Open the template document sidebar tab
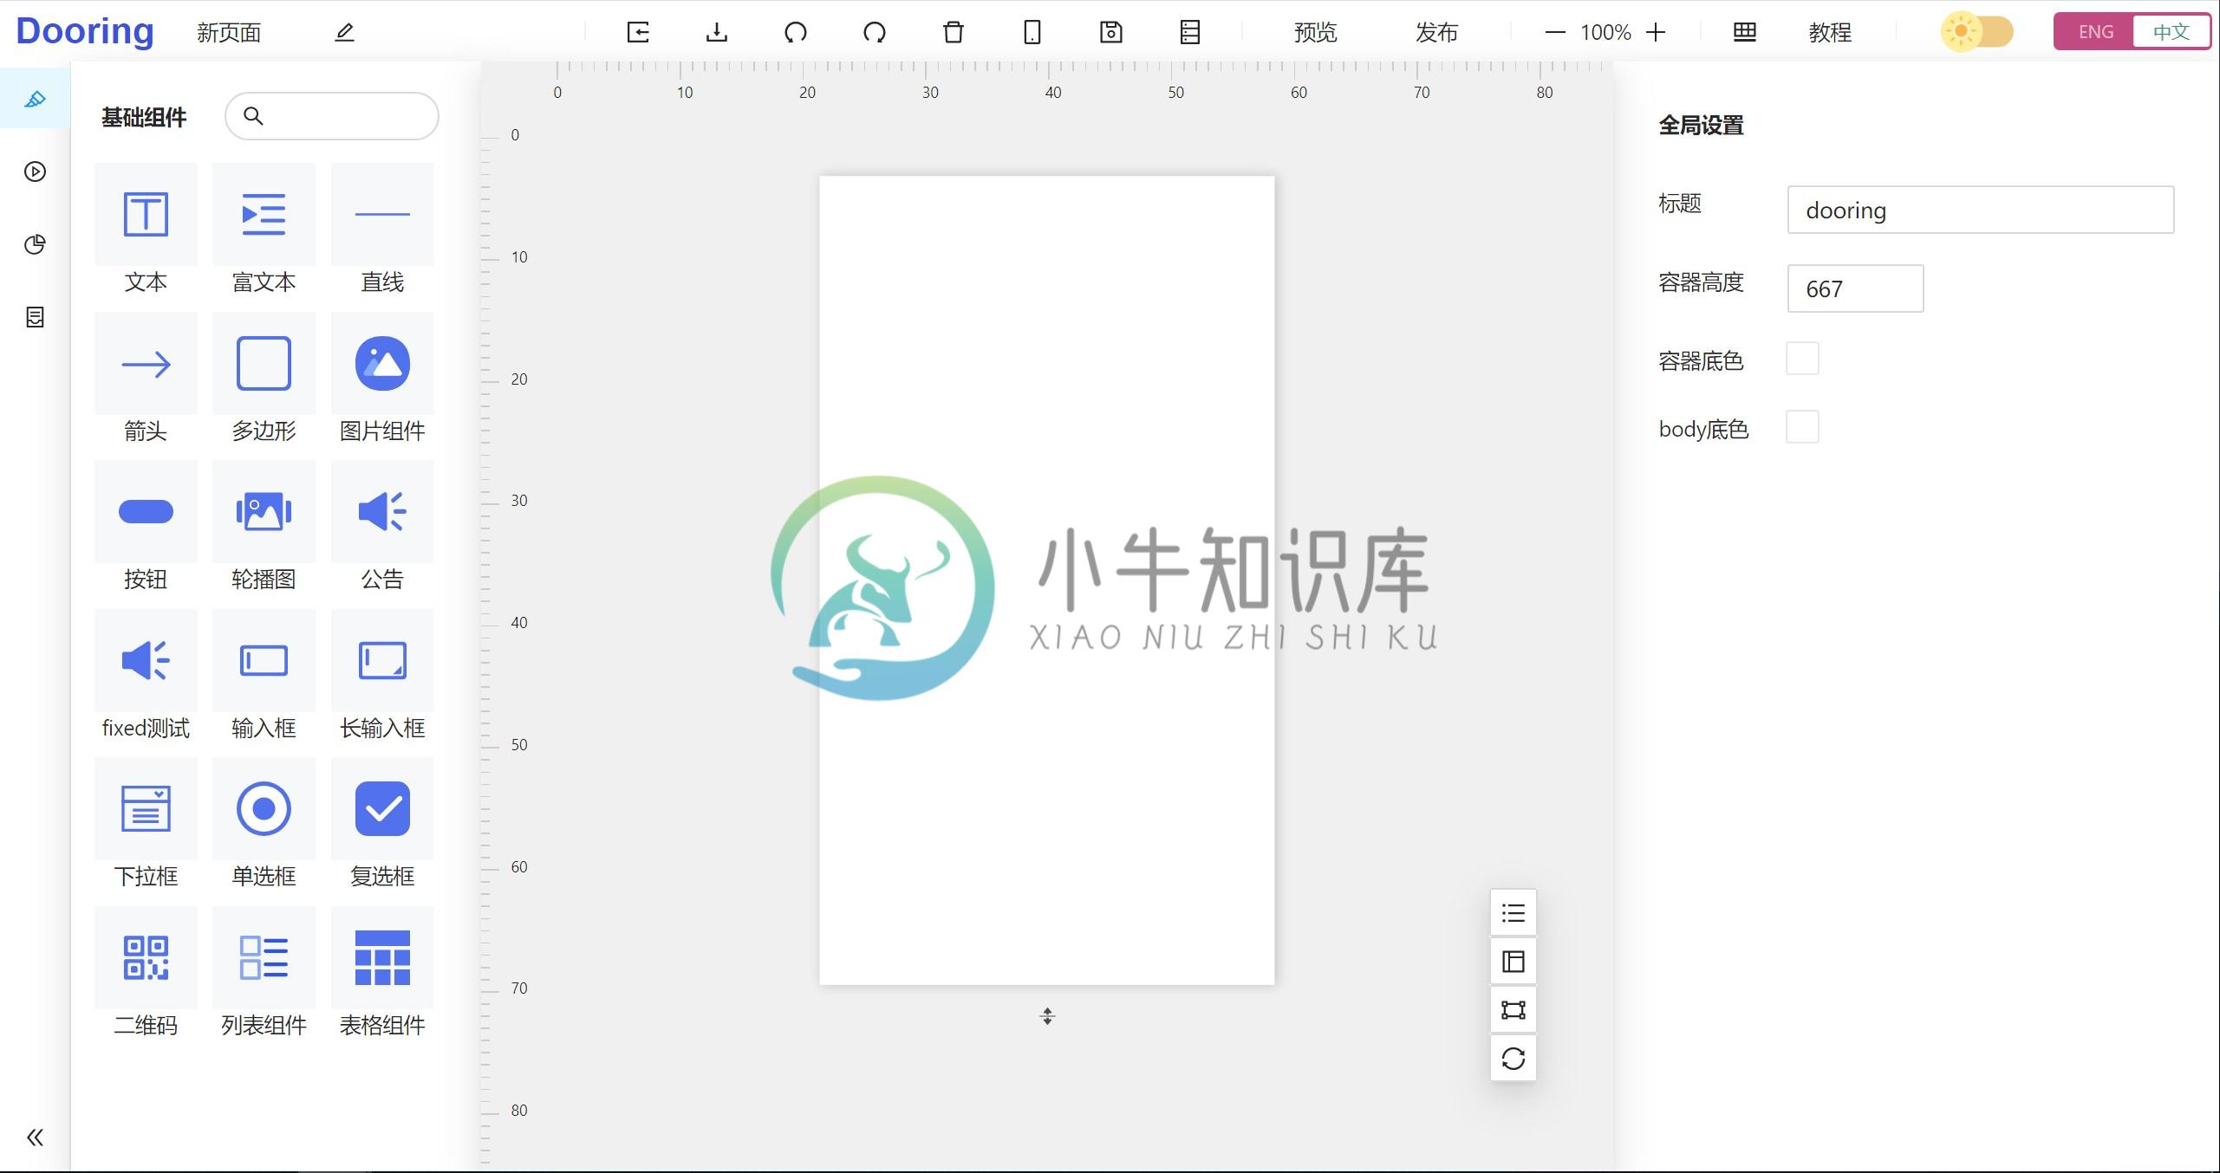Viewport: 2220px width, 1173px height. [35, 317]
